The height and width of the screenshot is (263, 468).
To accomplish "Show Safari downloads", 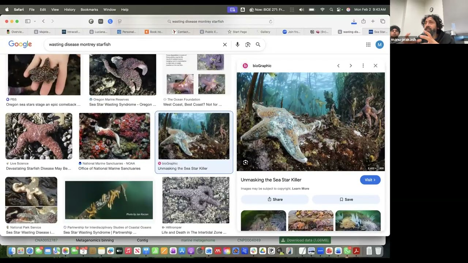I will pyautogui.click(x=354, y=21).
